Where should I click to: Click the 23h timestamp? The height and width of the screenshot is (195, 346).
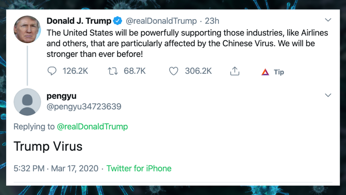pos(212,21)
